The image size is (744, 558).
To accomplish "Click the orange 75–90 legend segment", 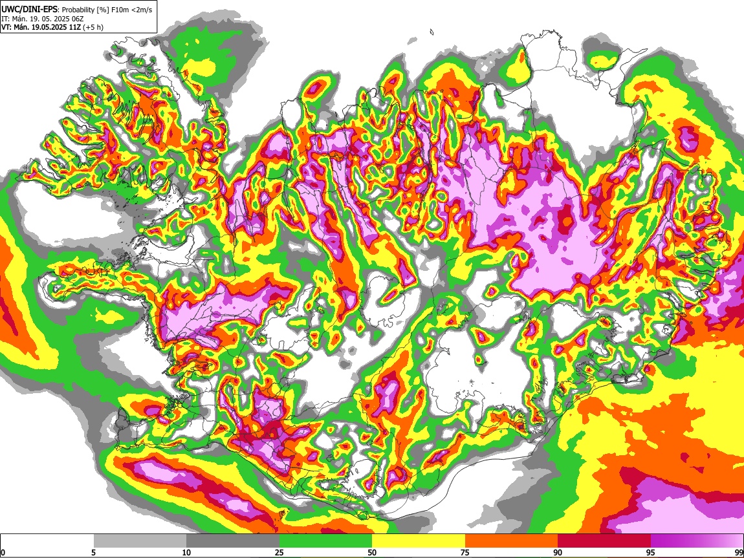I will point(512,541).
